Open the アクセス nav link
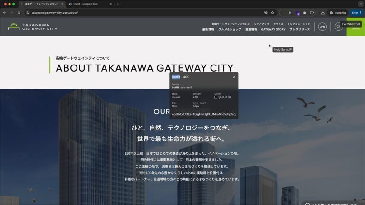 coord(278,24)
